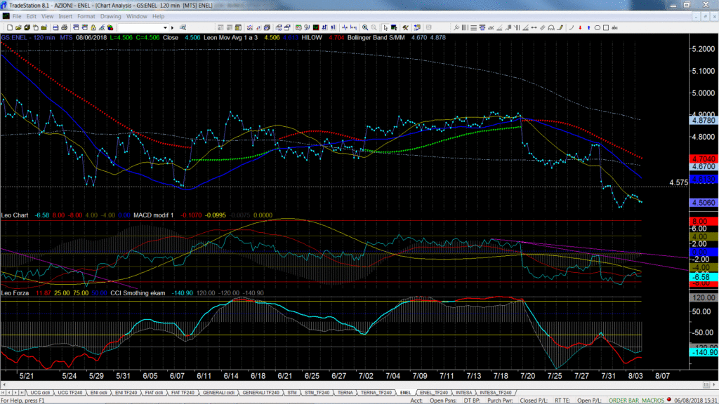Select the arcs drawing tool
The image size is (719, 404).
tap(552, 28)
